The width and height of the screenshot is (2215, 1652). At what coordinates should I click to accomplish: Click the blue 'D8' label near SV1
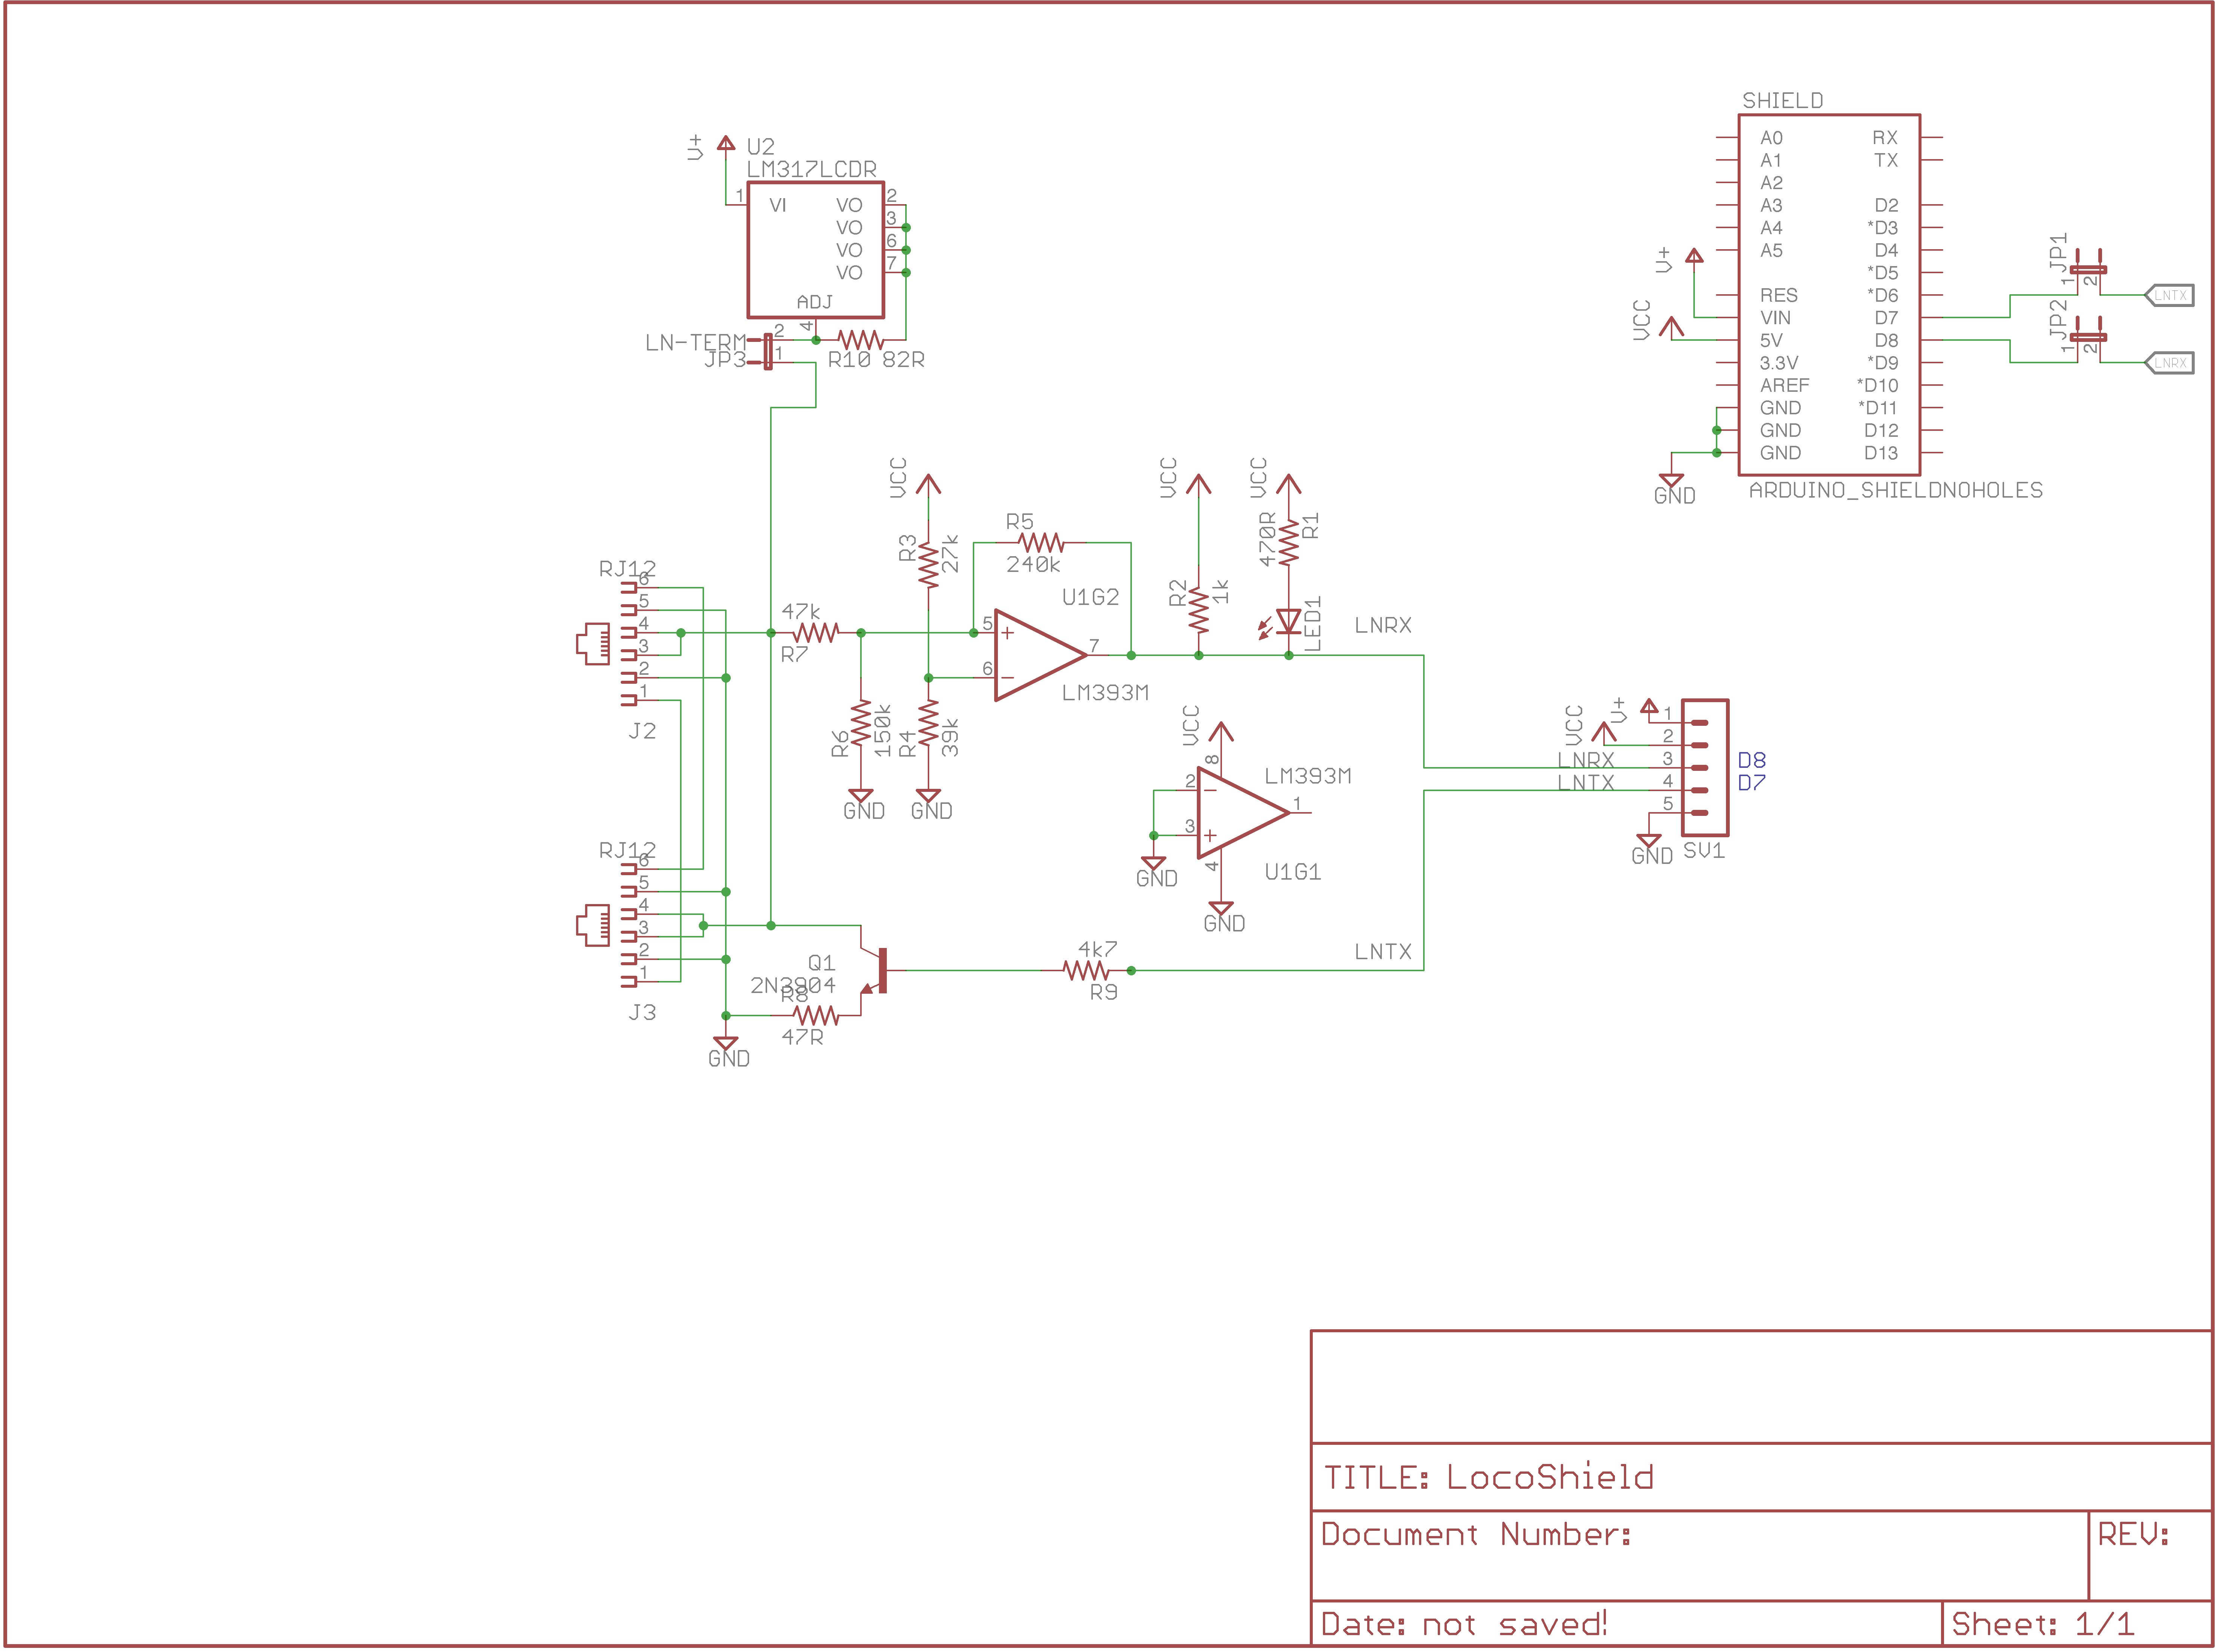pyautogui.click(x=1752, y=760)
